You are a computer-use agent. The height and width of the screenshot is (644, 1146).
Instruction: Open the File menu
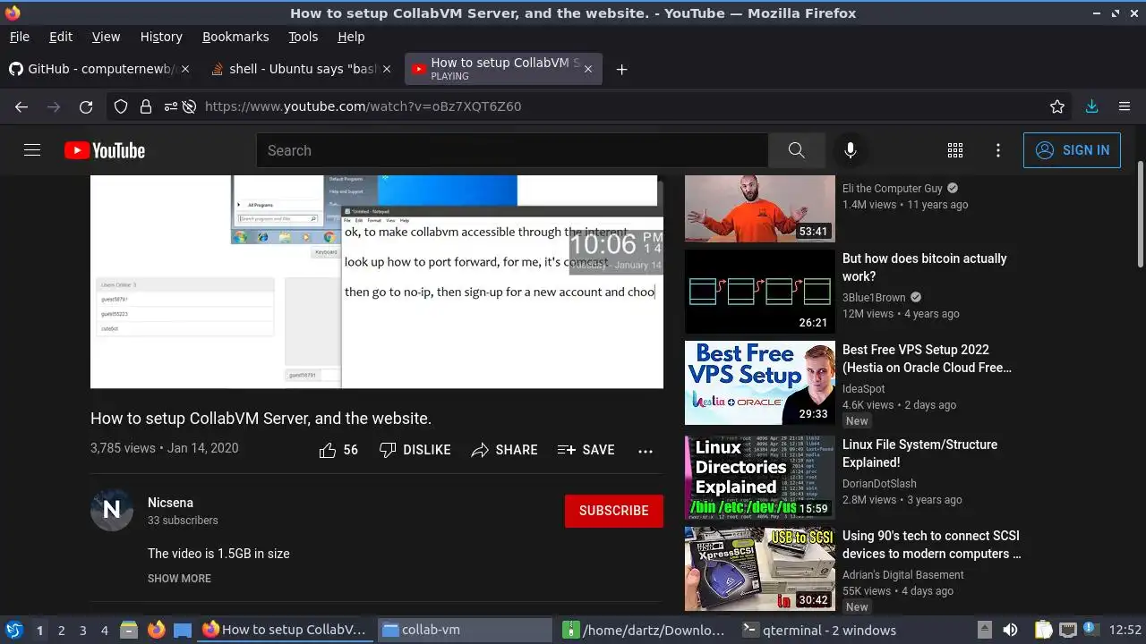click(x=19, y=37)
